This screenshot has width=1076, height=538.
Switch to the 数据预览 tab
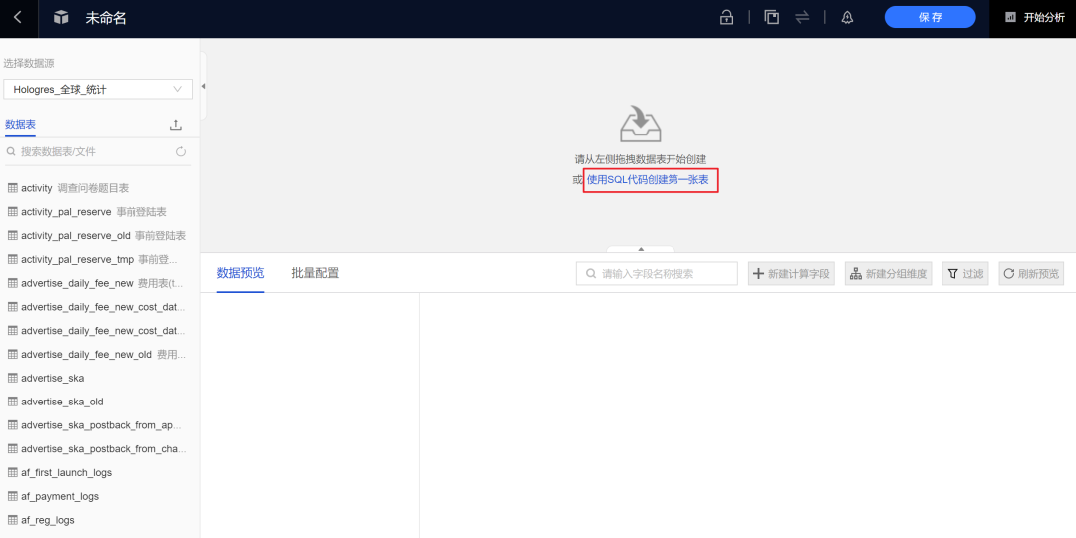240,273
